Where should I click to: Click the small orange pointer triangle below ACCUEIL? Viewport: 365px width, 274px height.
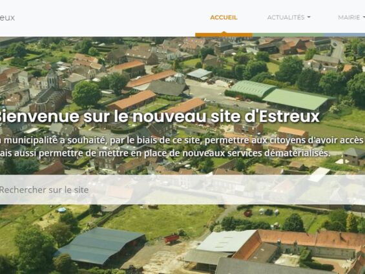click(x=224, y=32)
